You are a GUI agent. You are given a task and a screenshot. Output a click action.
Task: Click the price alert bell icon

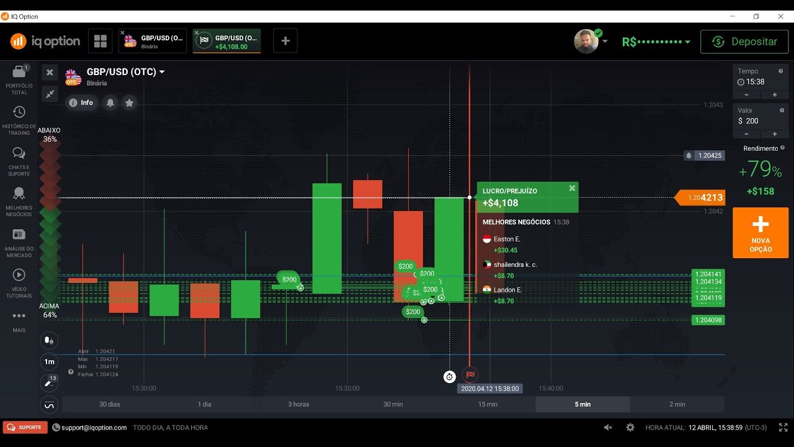click(110, 103)
